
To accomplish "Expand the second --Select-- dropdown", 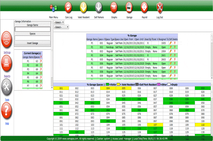I will 61,27.
